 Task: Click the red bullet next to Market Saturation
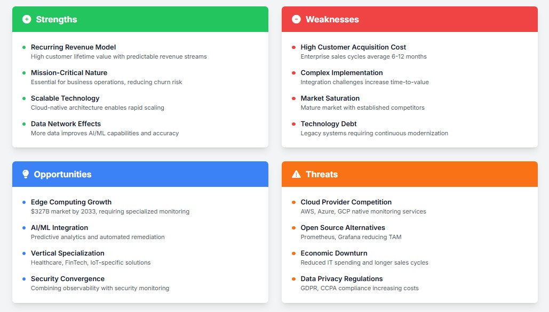click(x=293, y=98)
